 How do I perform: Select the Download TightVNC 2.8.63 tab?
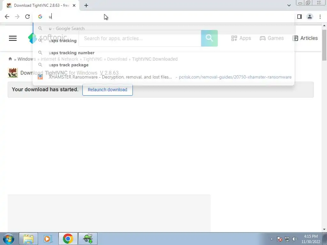coord(41,5)
